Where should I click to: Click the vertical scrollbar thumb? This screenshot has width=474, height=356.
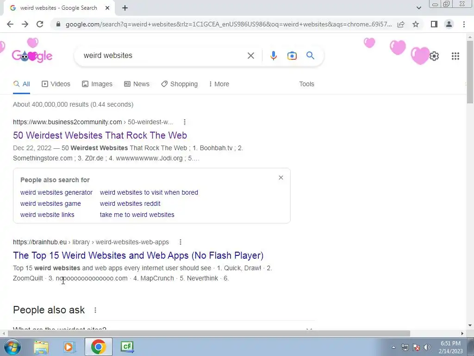coord(470,71)
